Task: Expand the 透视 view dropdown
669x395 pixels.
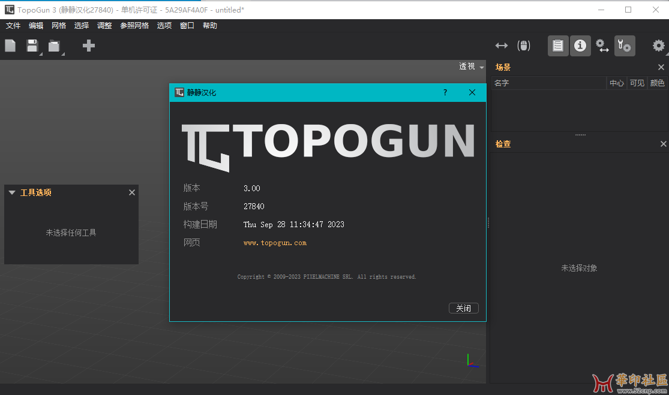Action: [472, 67]
